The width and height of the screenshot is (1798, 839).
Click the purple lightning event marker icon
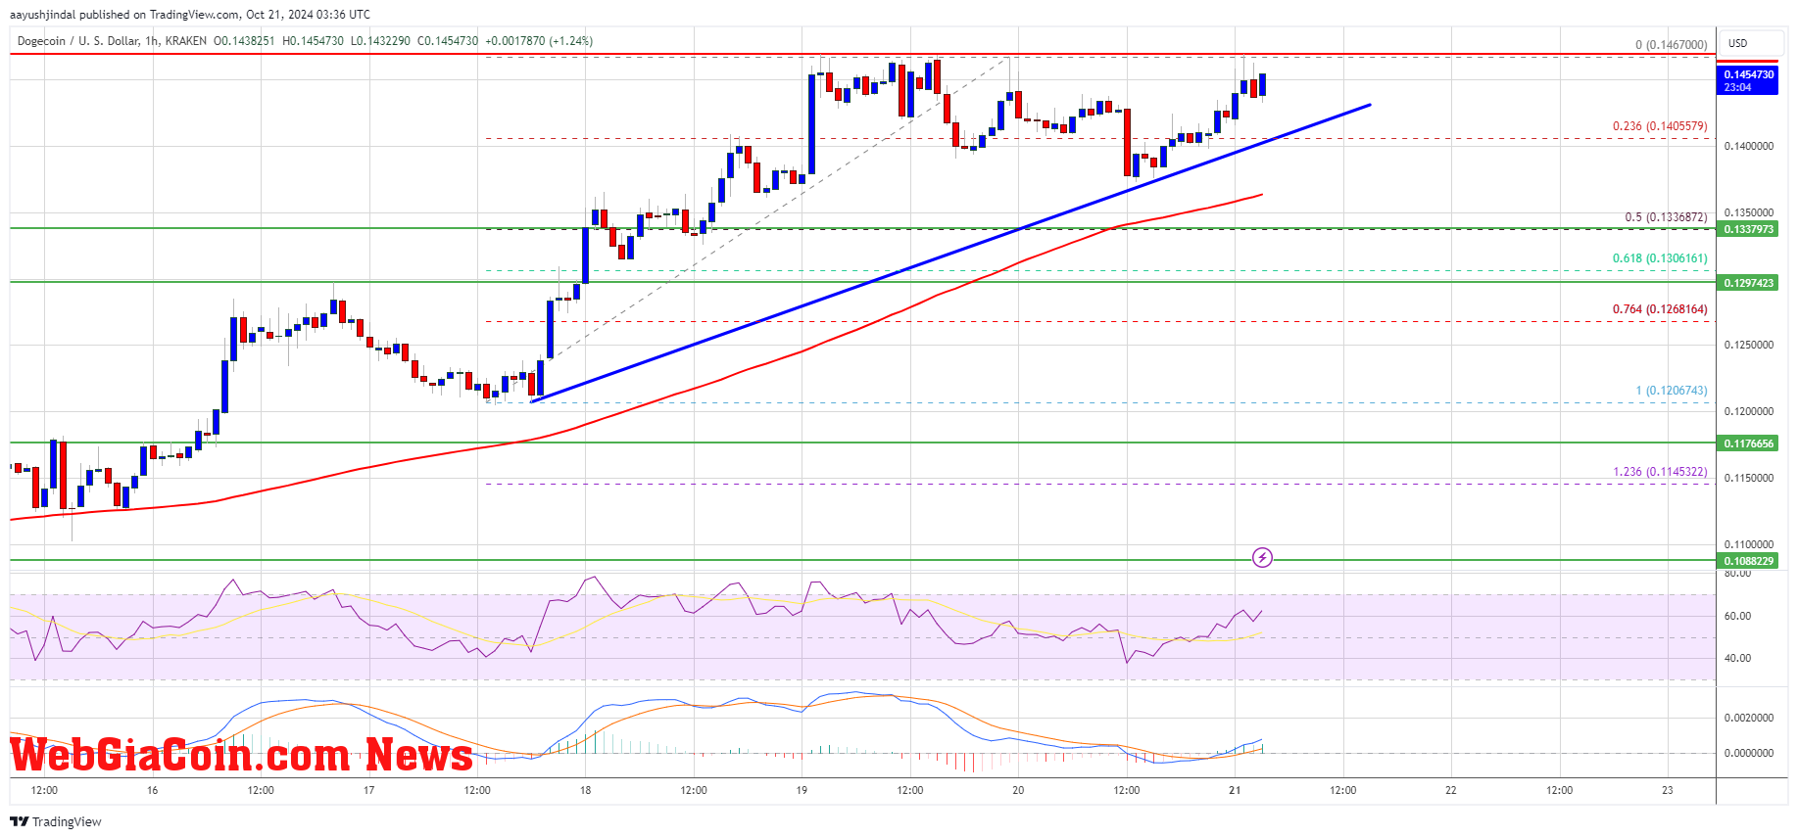(1262, 557)
